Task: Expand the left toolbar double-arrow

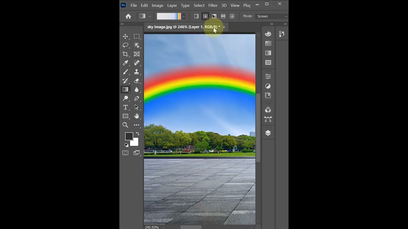Action: pyautogui.click(x=122, y=24)
